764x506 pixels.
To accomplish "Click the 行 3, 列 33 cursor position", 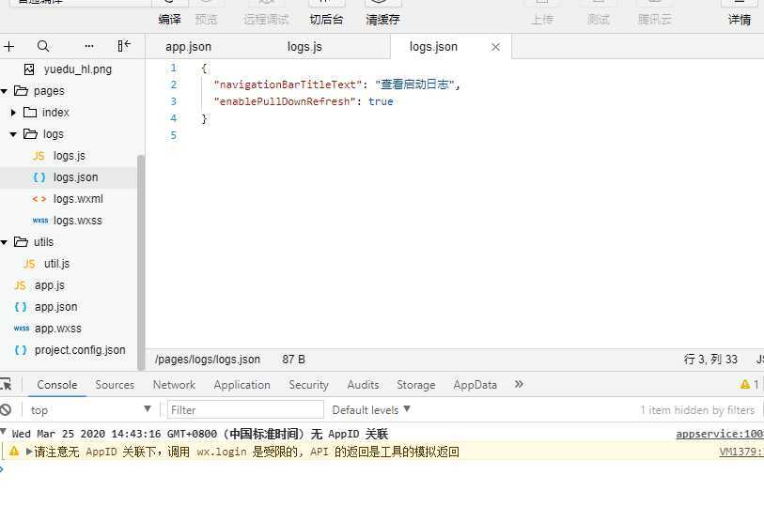I will point(710,360).
